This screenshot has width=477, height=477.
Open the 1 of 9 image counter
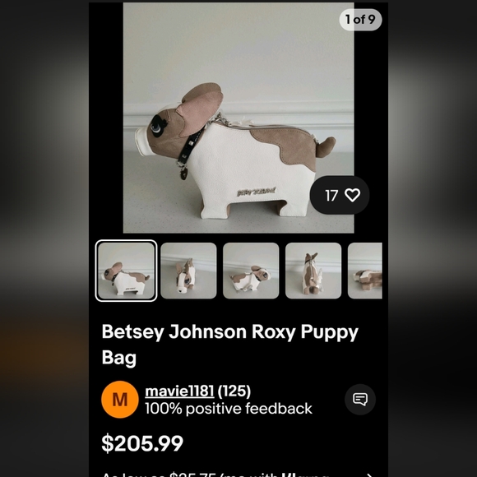[x=360, y=20]
